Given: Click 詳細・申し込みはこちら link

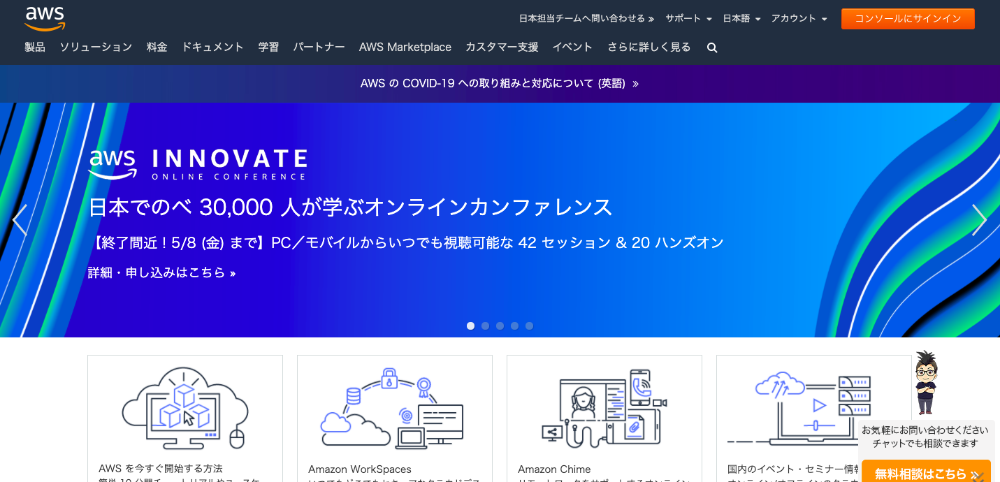Looking at the screenshot, I should click(162, 273).
